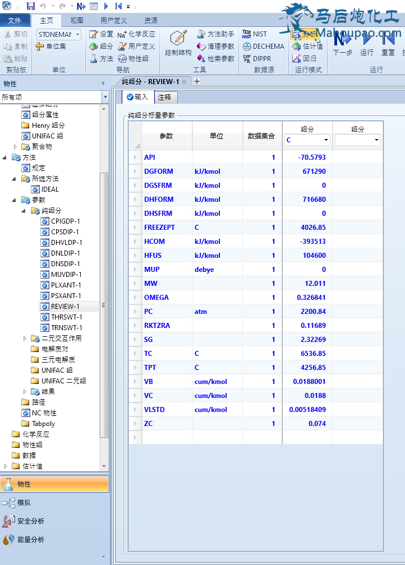
Task: Switch to the 模拟 environment
Action: pos(24,503)
